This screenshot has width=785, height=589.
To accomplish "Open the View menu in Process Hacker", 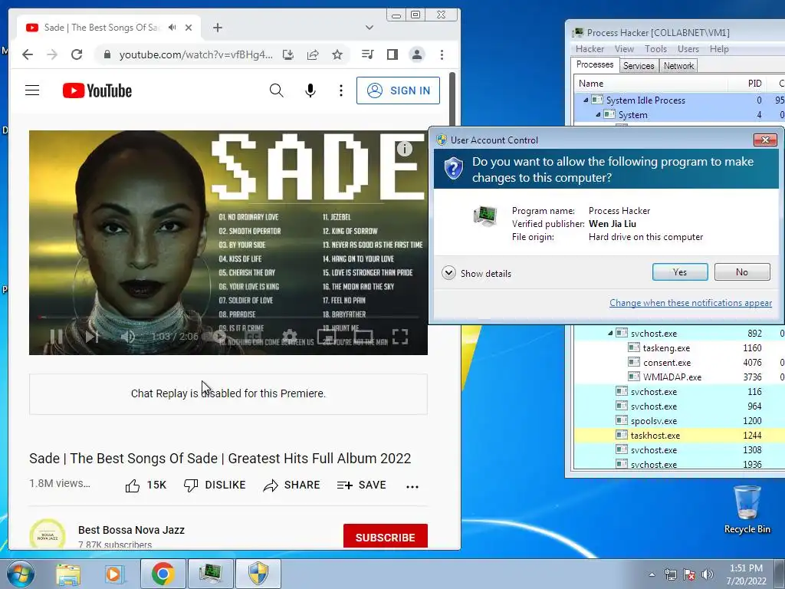I will click(x=624, y=48).
